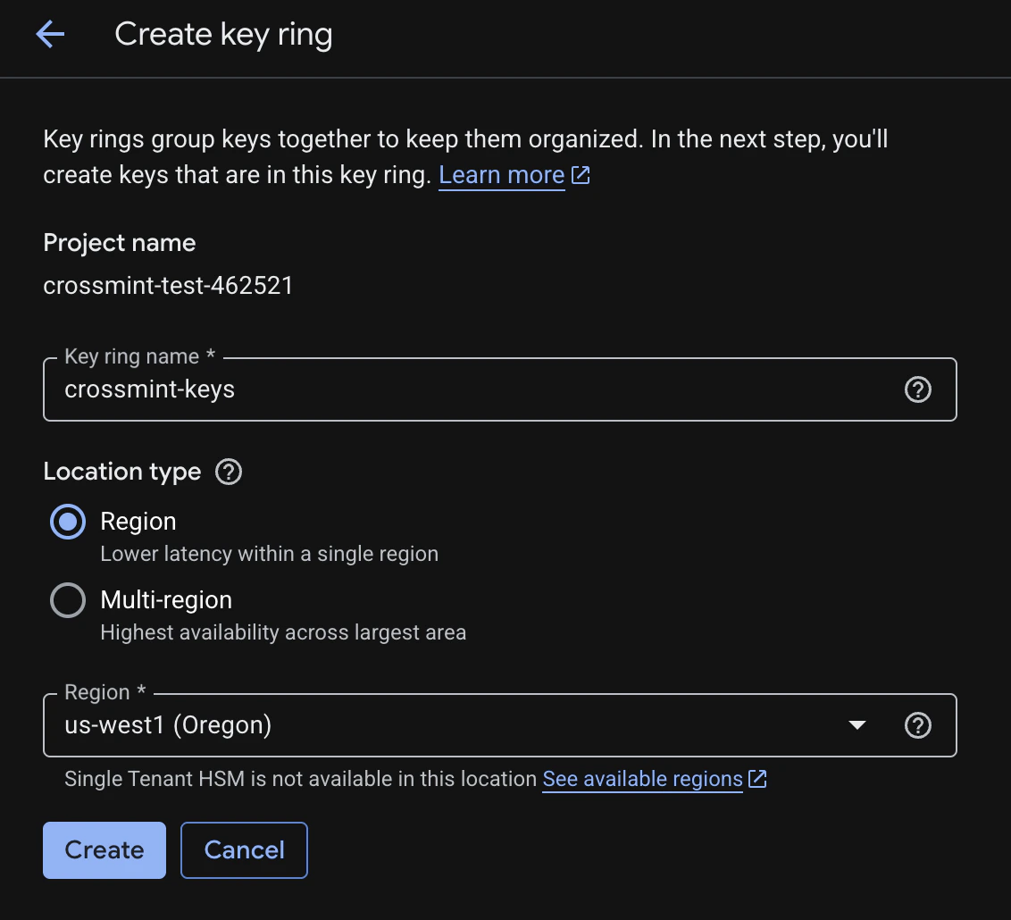
Task: Click the external link icon after Learn more
Action: point(581,175)
